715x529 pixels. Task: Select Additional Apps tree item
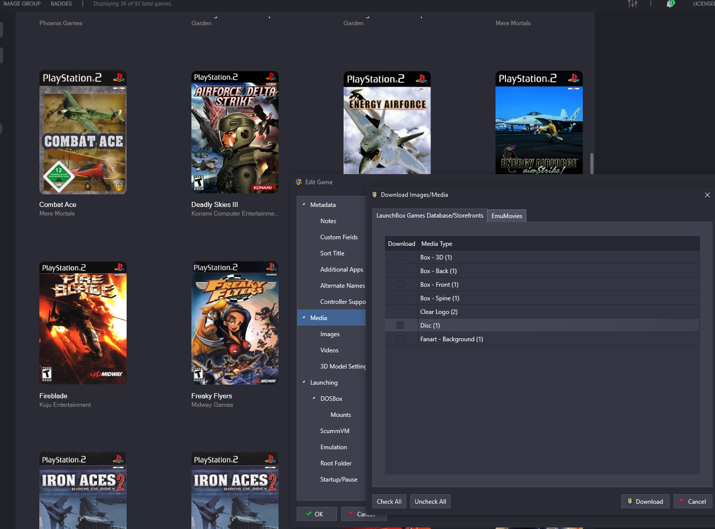[342, 270]
